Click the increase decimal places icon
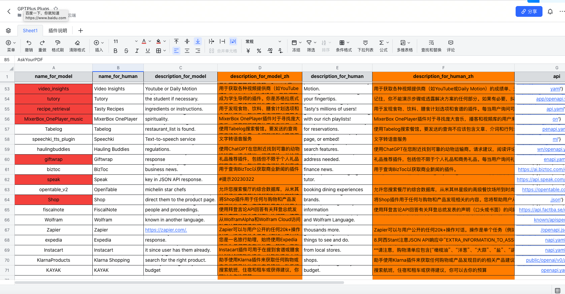This screenshot has height=294, width=565. point(270,51)
